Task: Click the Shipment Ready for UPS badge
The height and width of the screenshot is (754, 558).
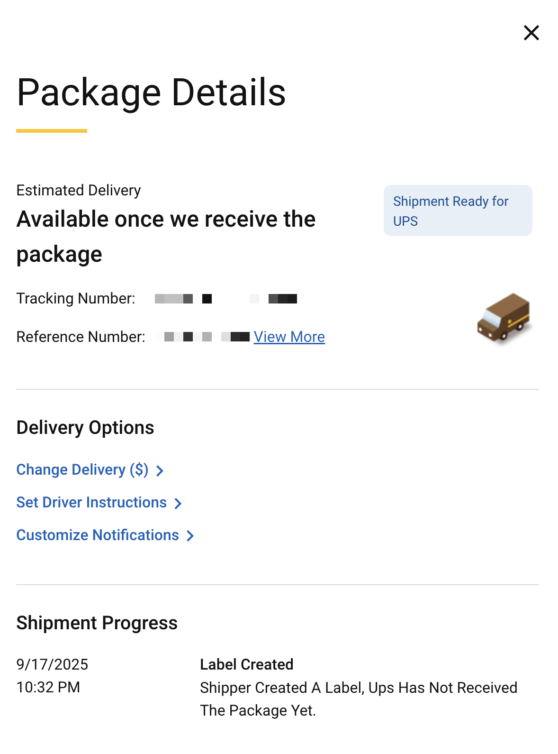Action: point(458,211)
